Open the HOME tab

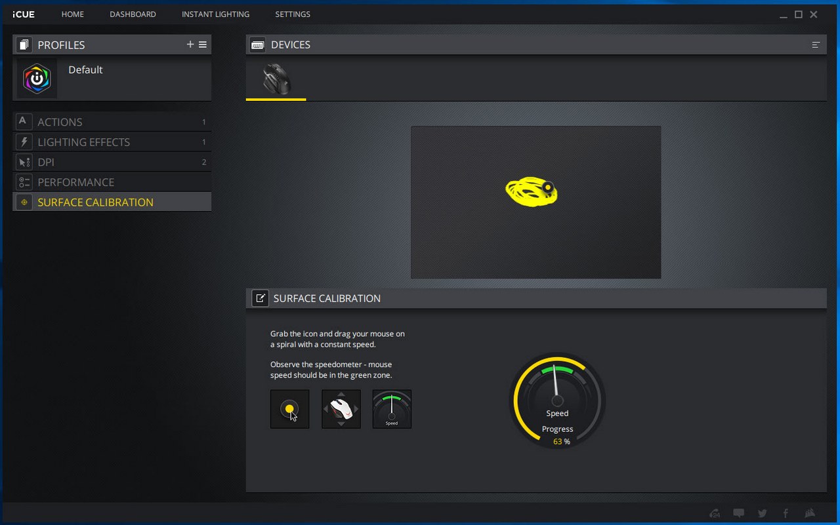[x=73, y=14]
